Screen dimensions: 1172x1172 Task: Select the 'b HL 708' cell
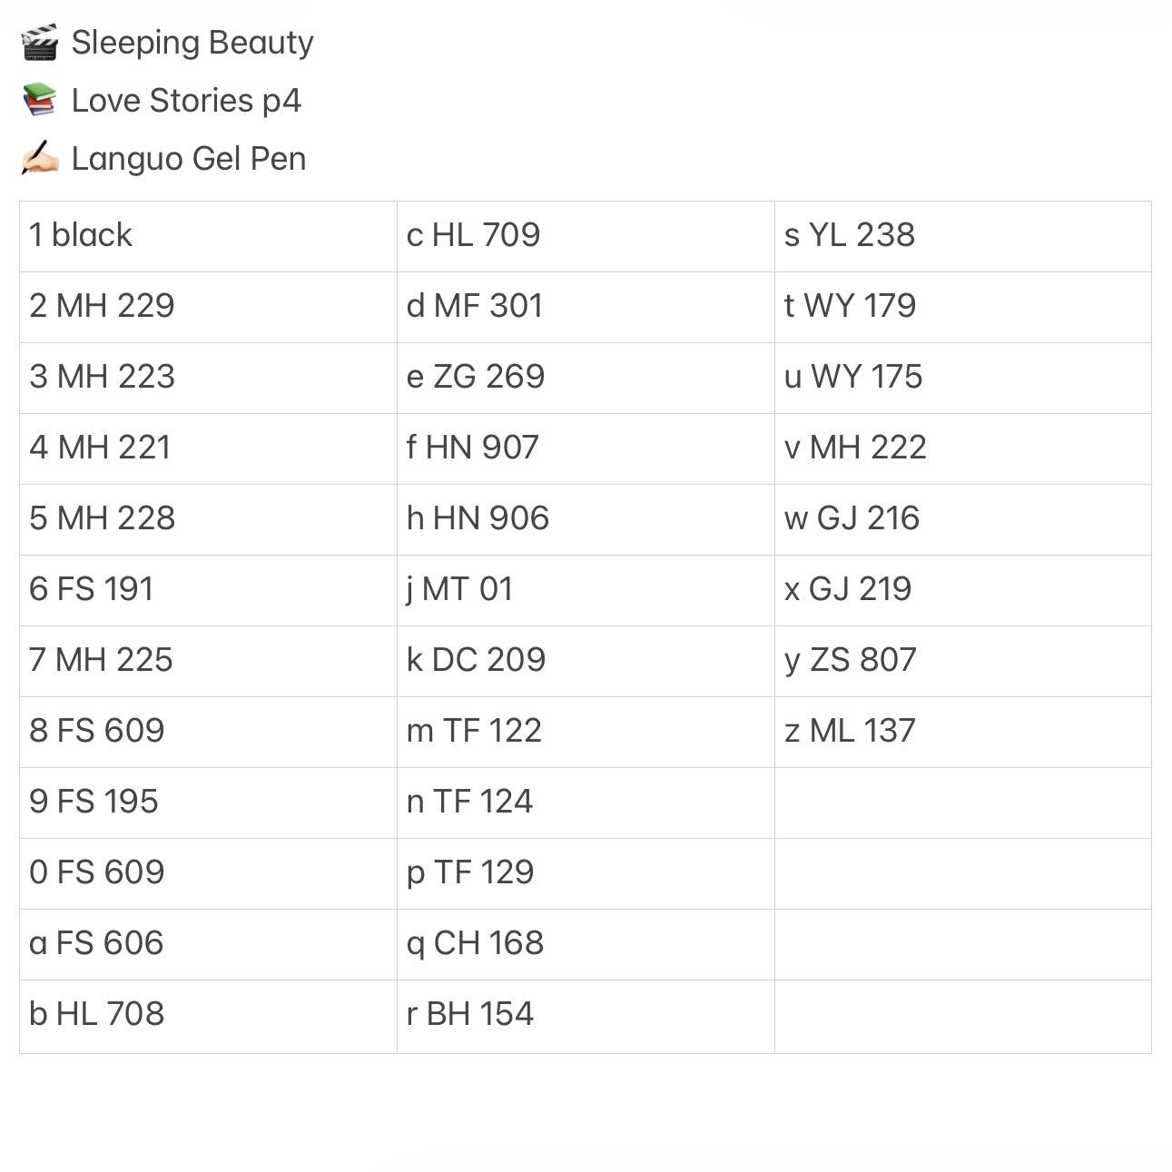tap(209, 1016)
